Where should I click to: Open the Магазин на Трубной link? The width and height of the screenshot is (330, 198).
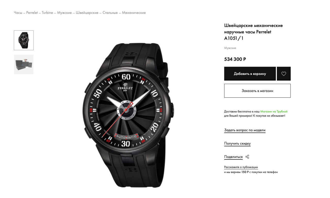[x=274, y=111]
